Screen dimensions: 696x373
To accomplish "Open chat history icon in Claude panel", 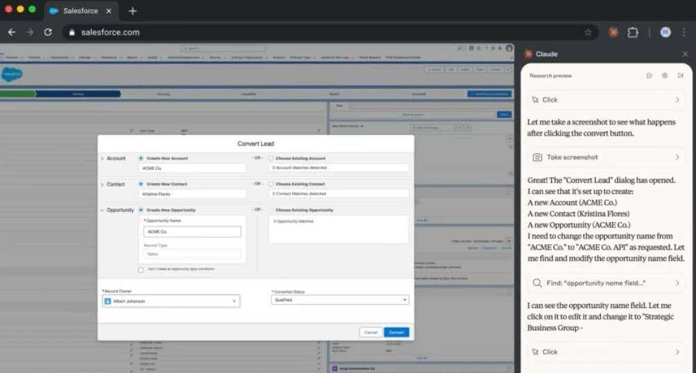I will pyautogui.click(x=649, y=75).
